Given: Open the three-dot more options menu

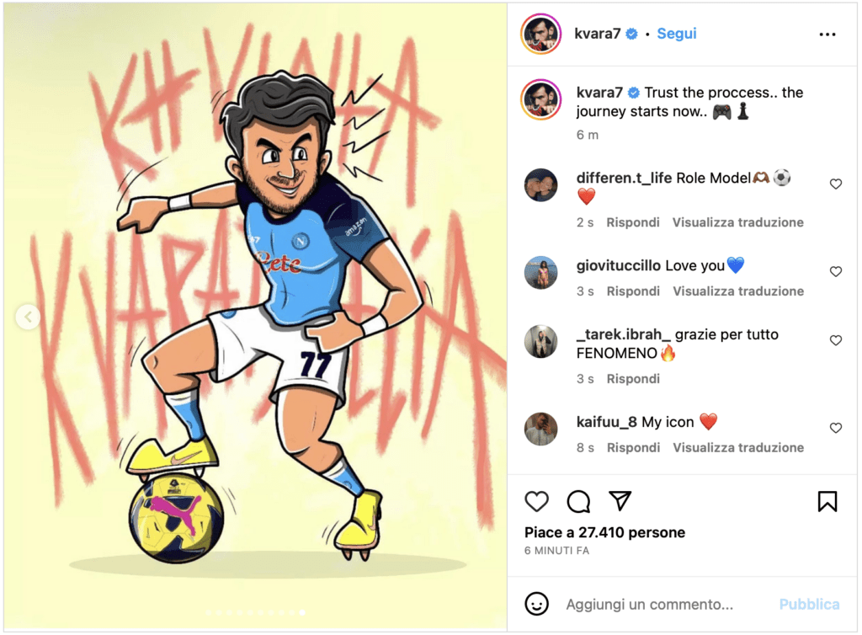Looking at the screenshot, I should point(827,35).
